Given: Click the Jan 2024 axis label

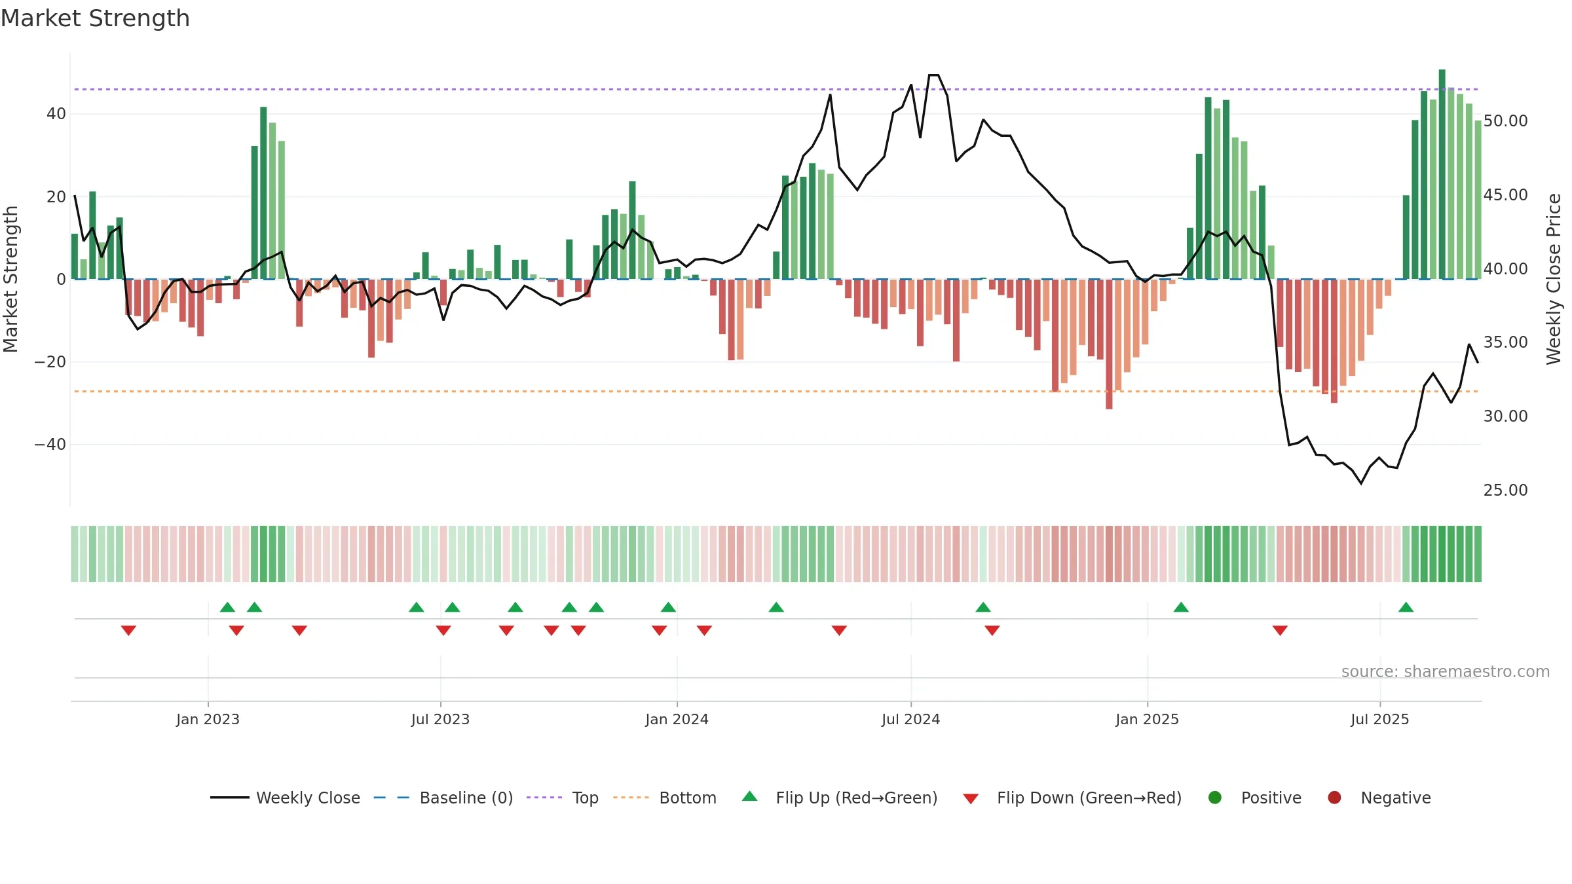Looking at the screenshot, I should (x=677, y=719).
